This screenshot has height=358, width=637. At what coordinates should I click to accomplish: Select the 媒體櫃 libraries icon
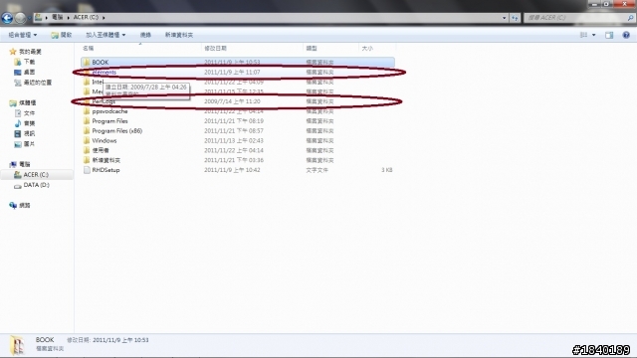(13, 103)
